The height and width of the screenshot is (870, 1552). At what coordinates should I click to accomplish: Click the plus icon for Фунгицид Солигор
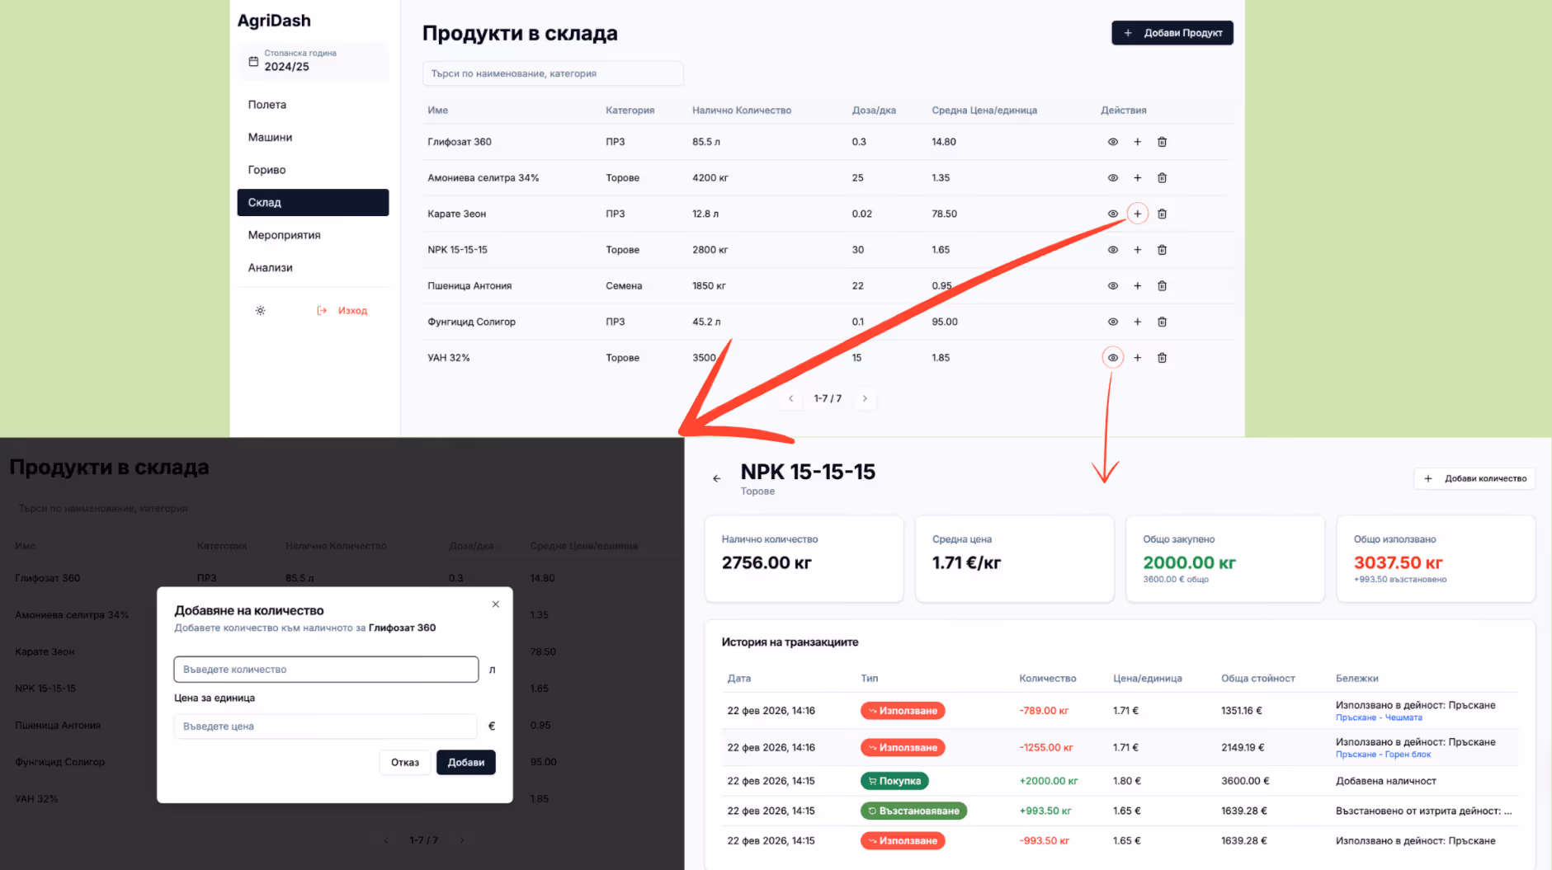pyautogui.click(x=1137, y=322)
